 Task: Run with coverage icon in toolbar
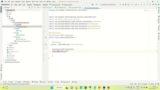tap(126, 4)
